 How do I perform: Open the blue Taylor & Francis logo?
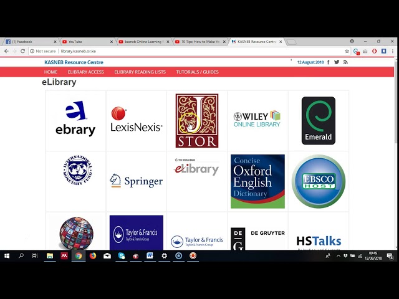(x=137, y=232)
